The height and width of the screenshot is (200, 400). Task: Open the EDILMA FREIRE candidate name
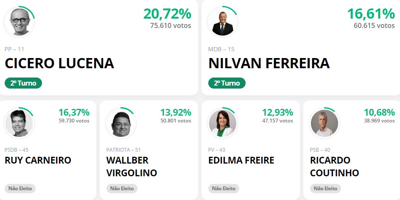point(241,160)
